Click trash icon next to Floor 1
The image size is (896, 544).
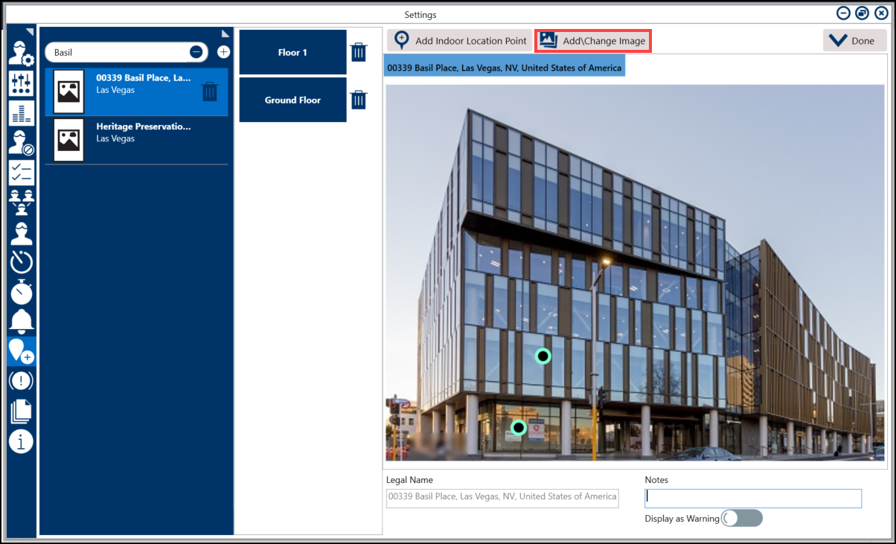click(x=359, y=52)
